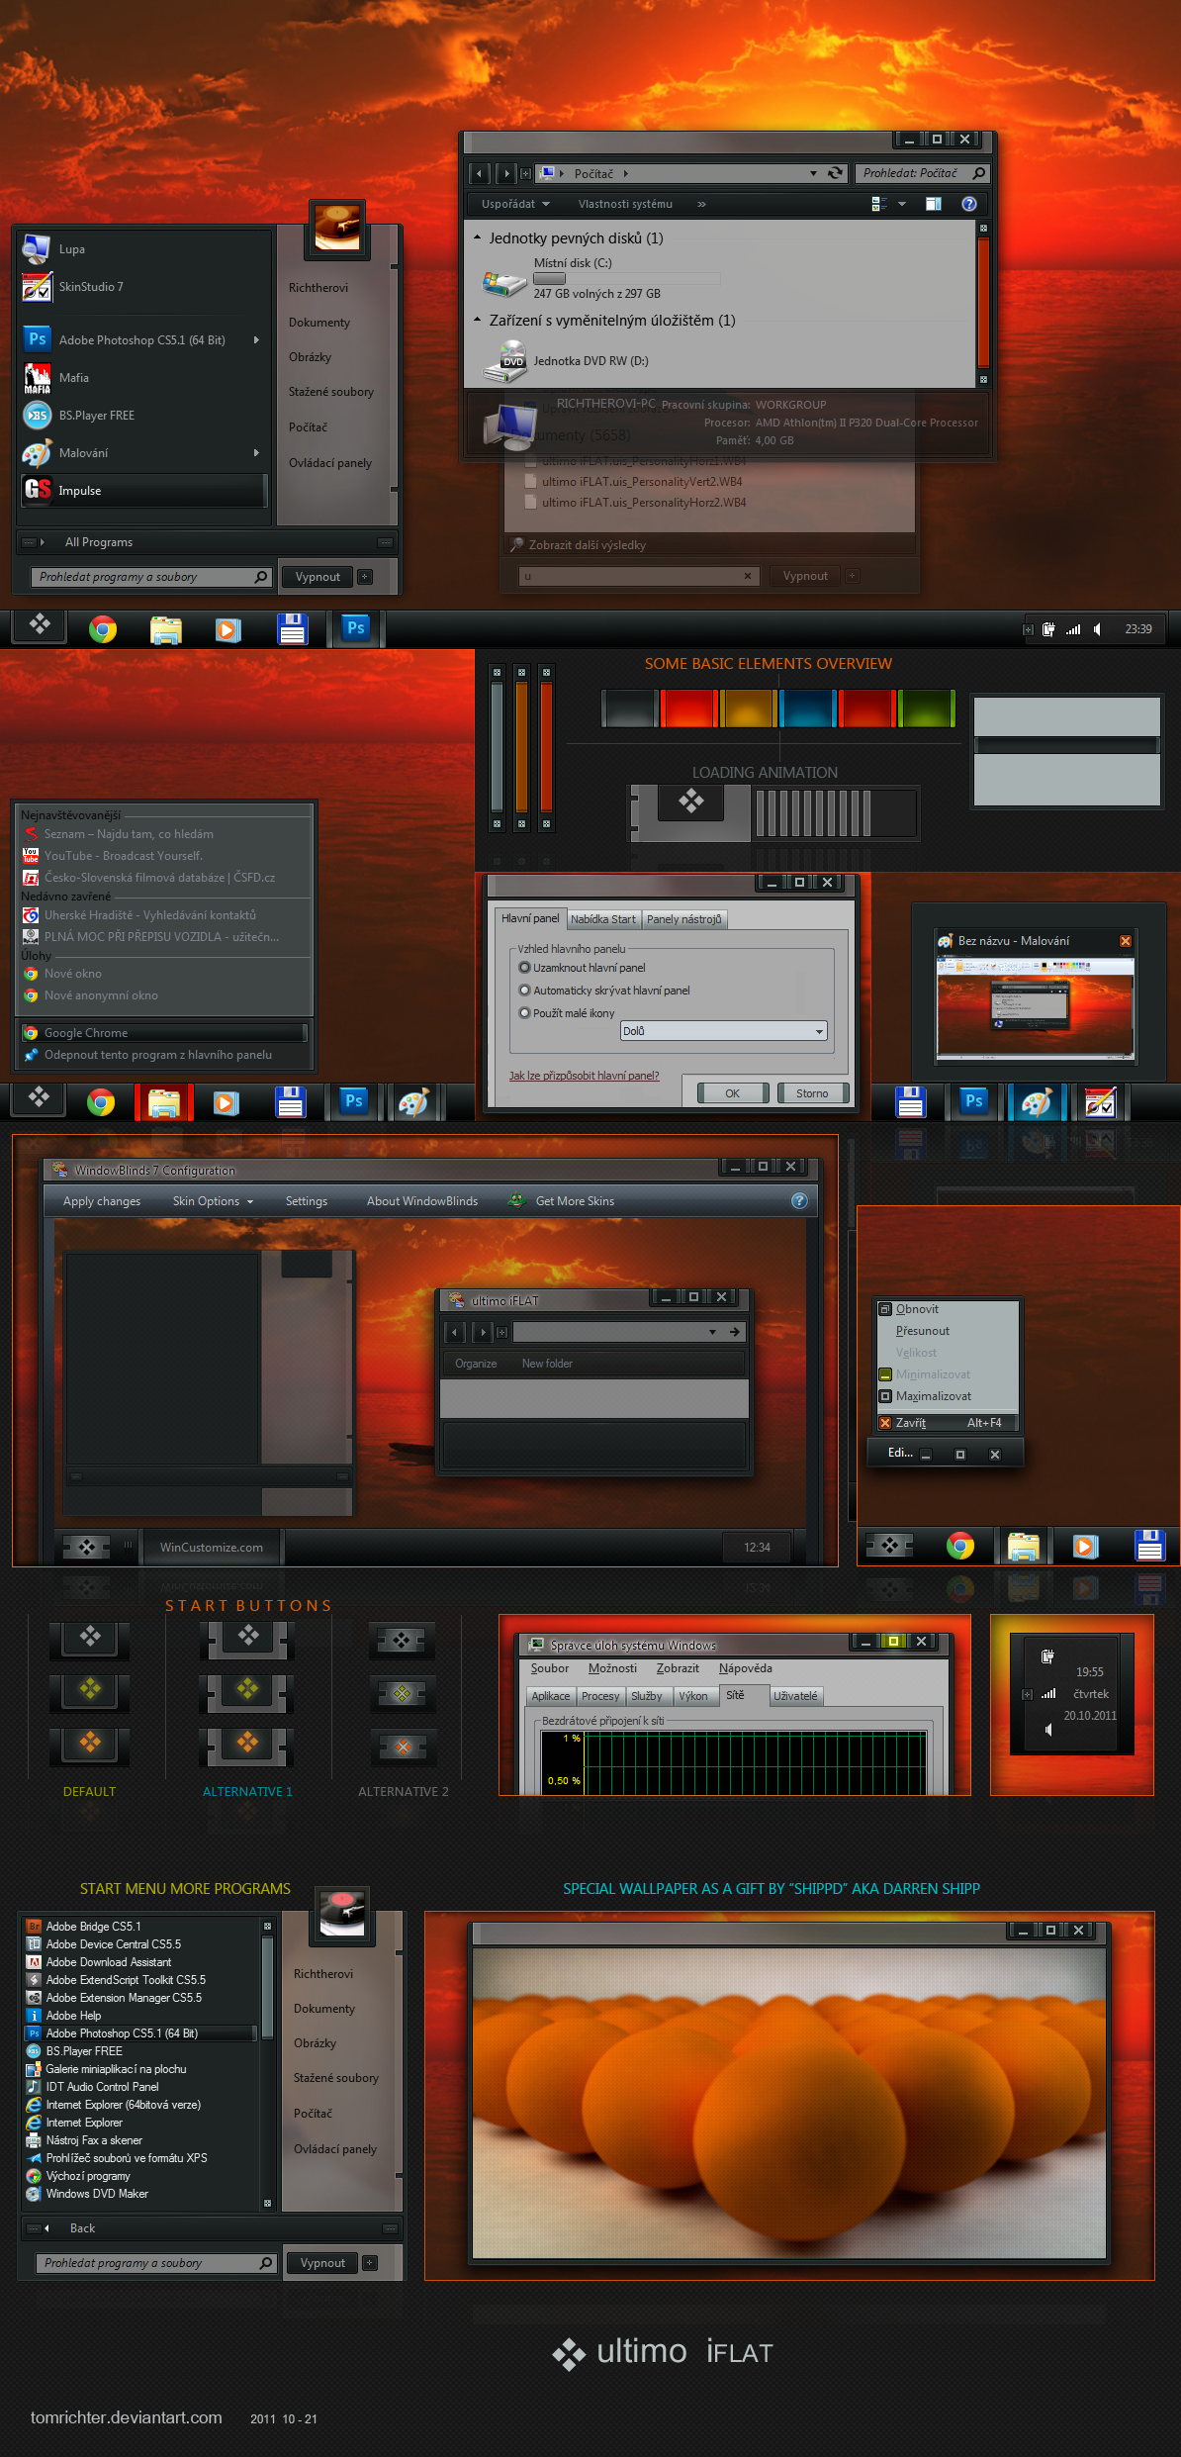Launch Lupa from the start menu

144,249
